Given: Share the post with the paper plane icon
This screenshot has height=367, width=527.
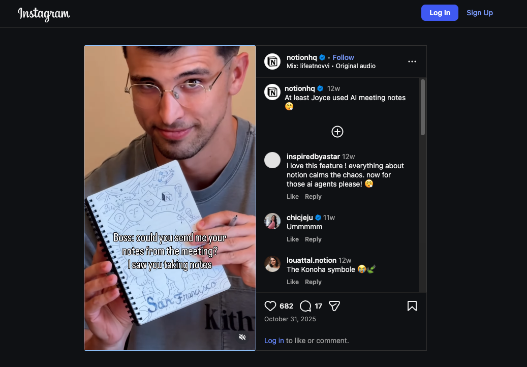Looking at the screenshot, I should tap(334, 306).
